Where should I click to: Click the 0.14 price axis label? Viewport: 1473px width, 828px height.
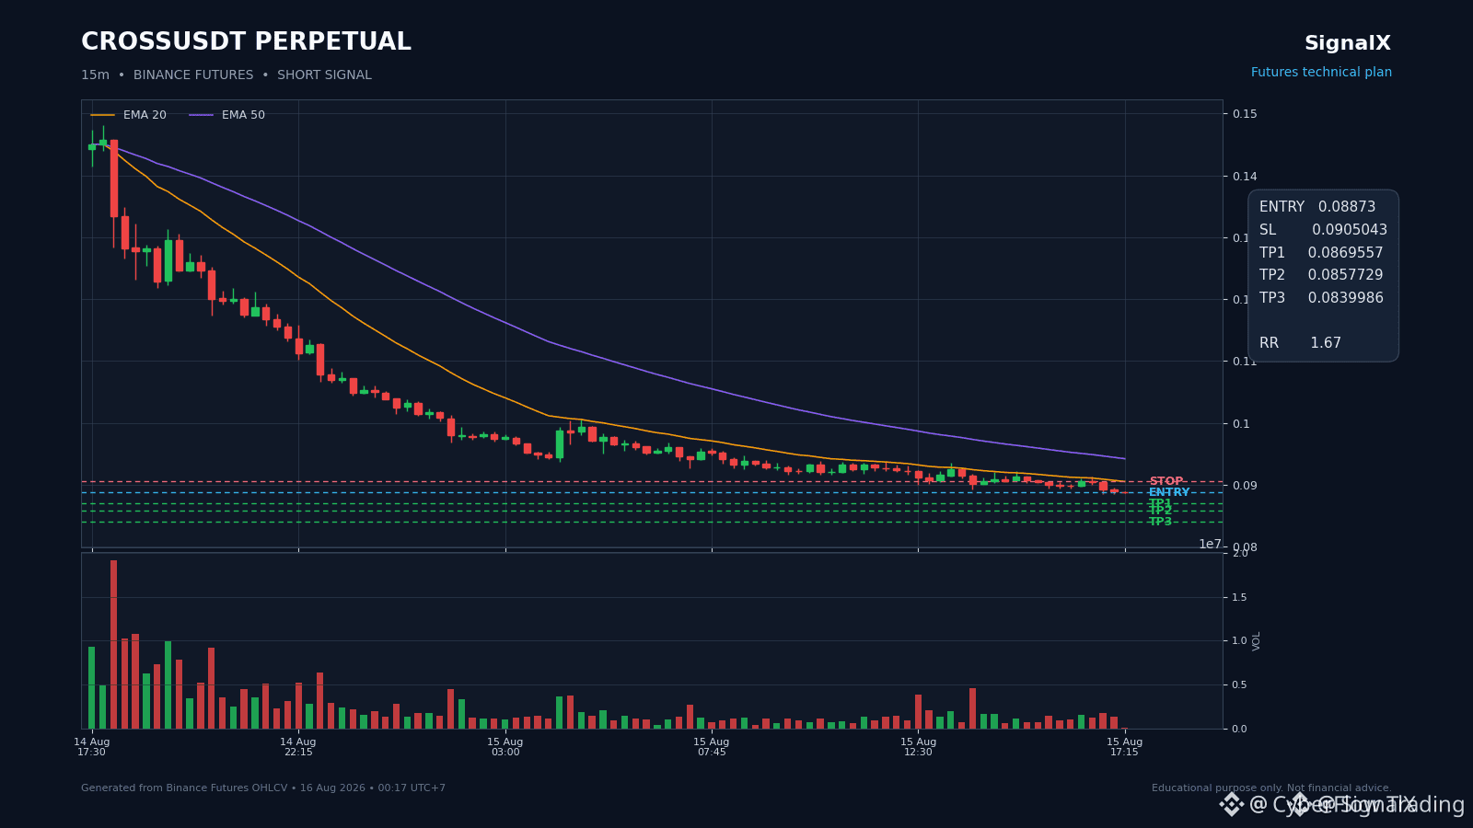click(x=1245, y=177)
